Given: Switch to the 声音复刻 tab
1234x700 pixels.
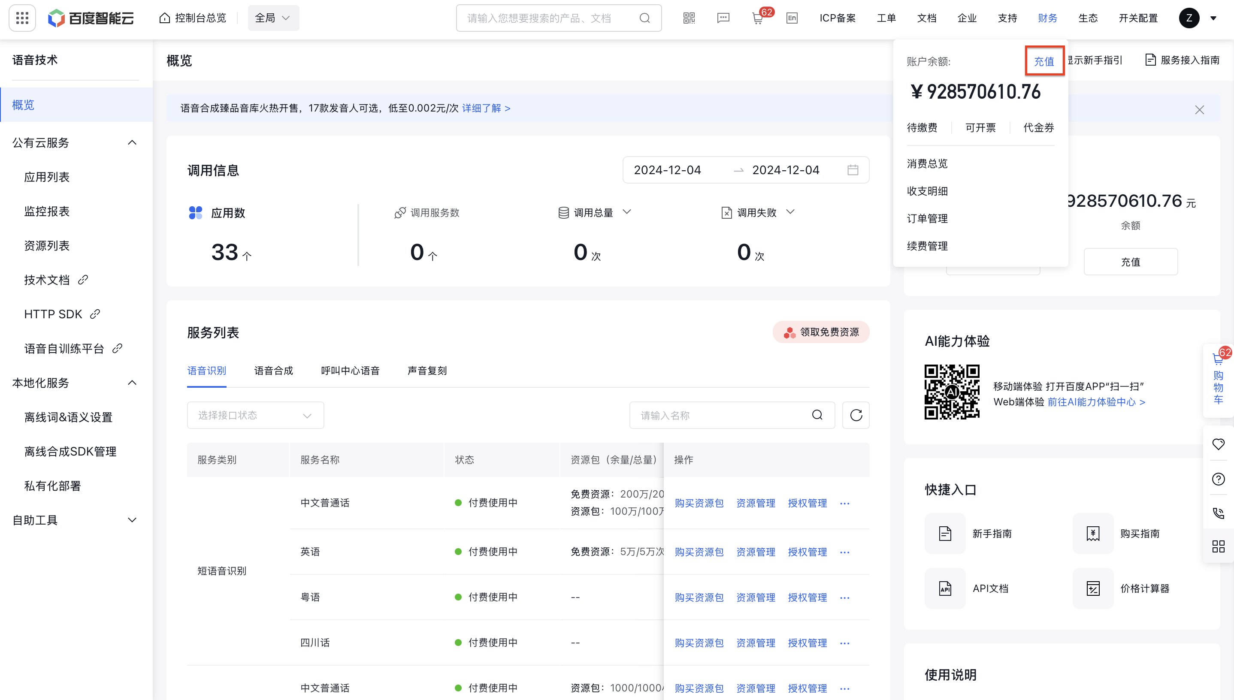Looking at the screenshot, I should click(x=427, y=371).
